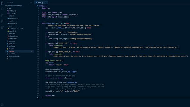
Task: Open config.py file
Action: coord(12,46)
